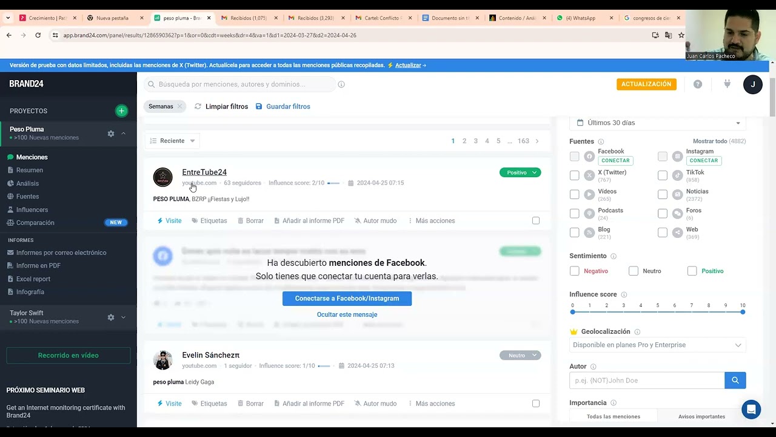Check the Neutro sentiment checkbox

(634, 271)
